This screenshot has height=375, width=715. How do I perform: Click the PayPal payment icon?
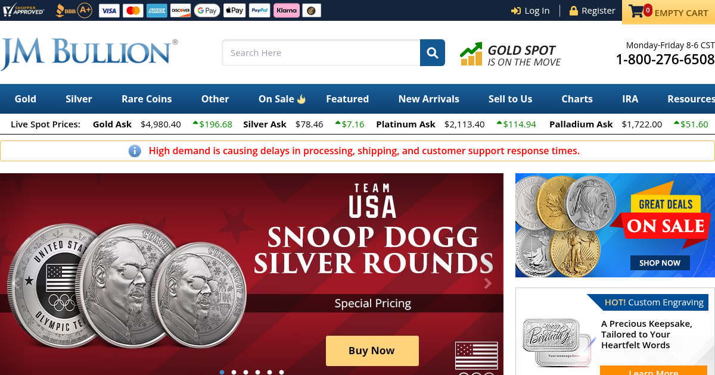click(259, 10)
